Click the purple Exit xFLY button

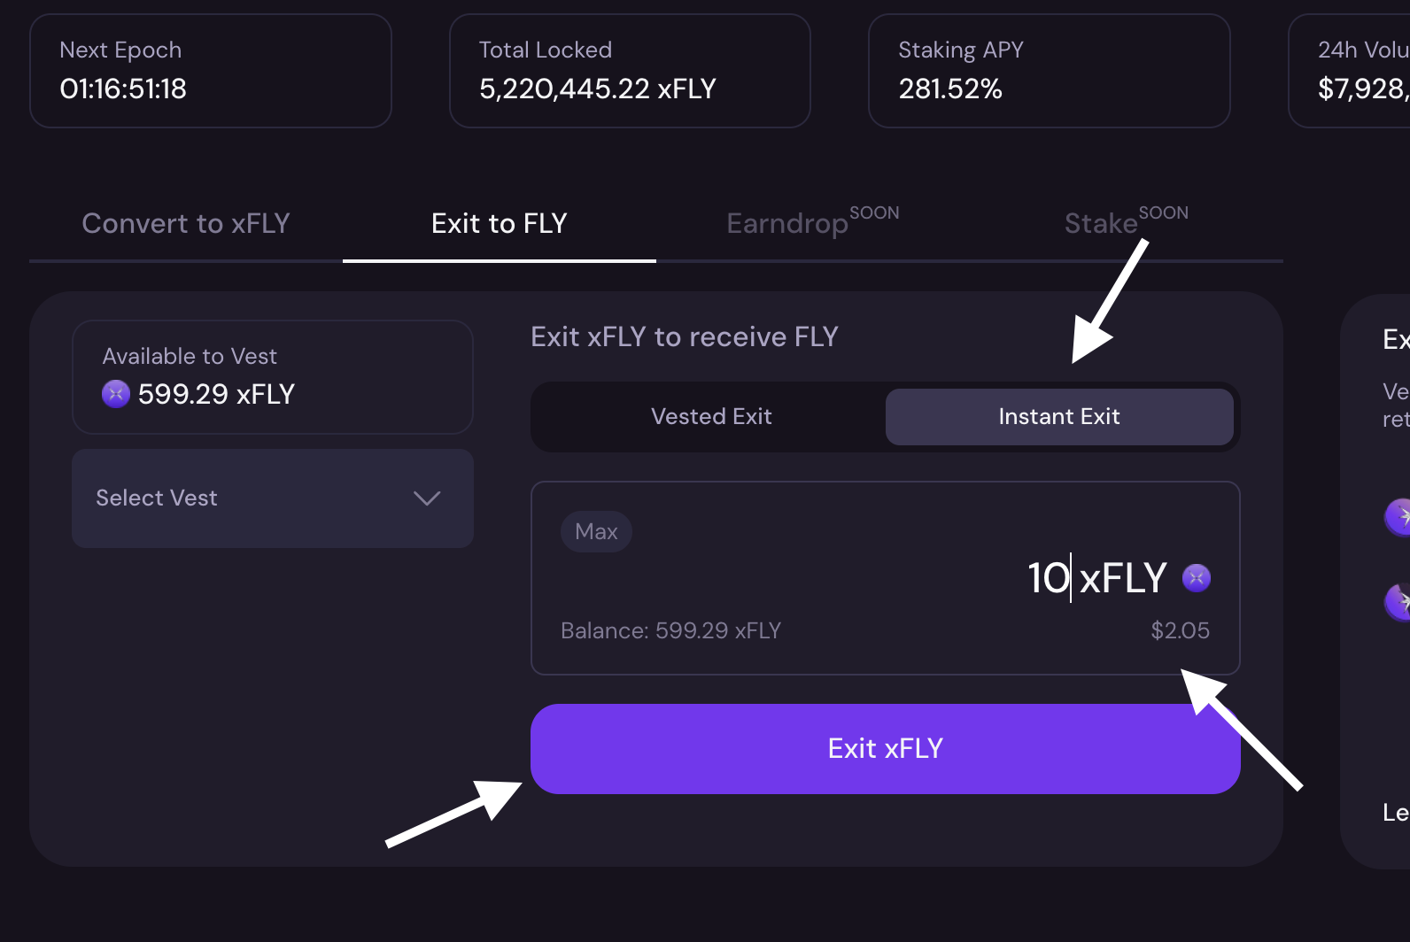pos(885,749)
